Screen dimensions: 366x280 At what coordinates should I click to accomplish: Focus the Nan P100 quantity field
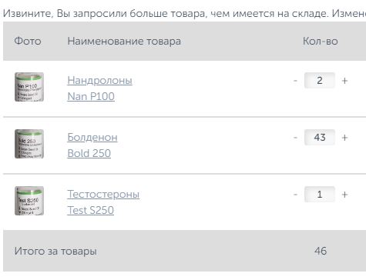click(x=320, y=81)
